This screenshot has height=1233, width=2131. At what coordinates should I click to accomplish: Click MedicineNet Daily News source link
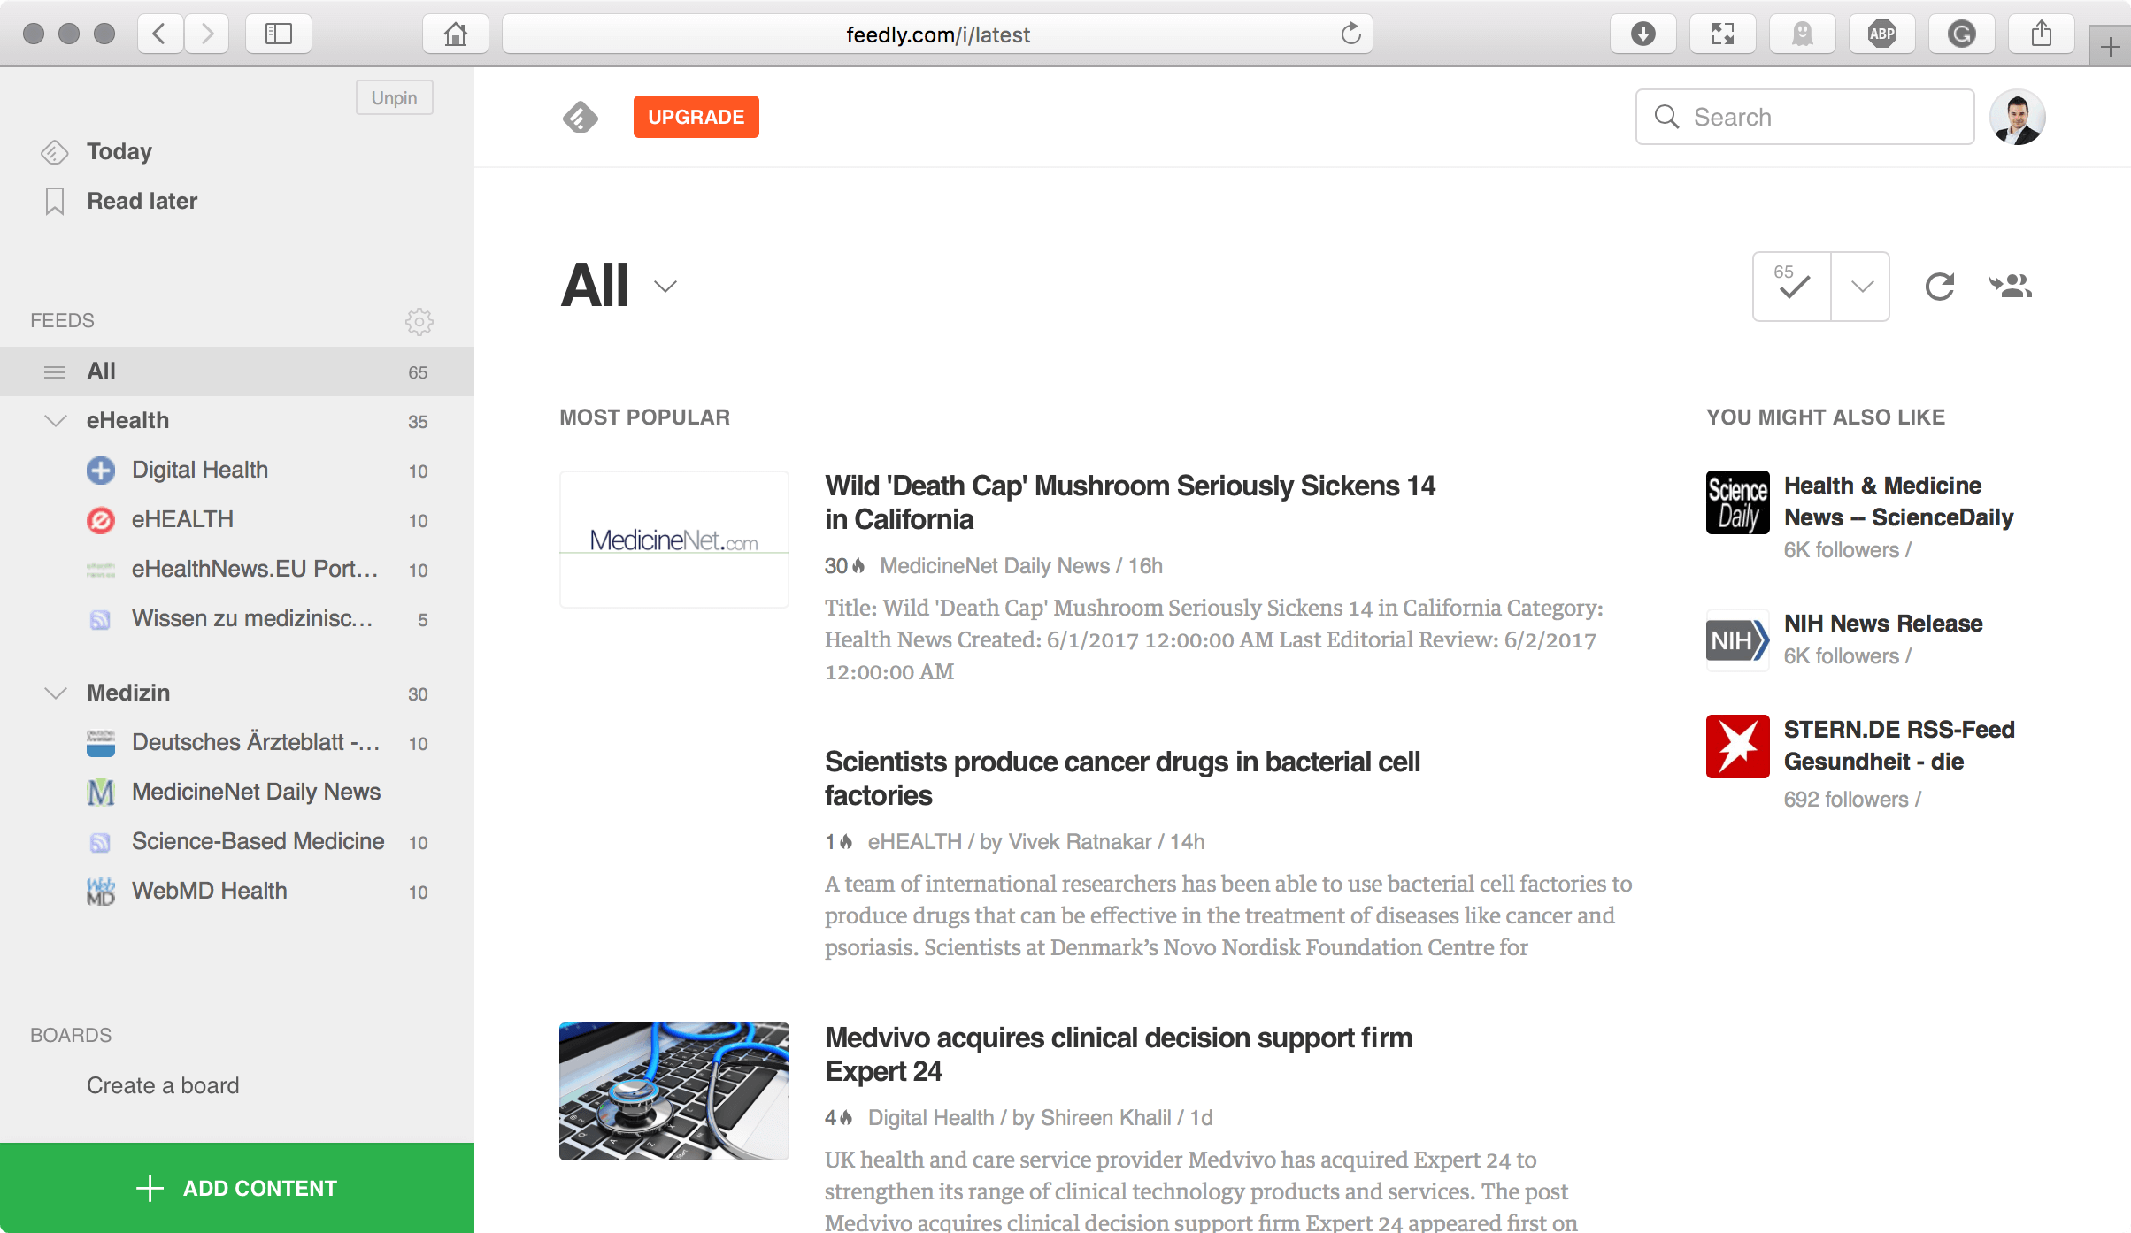coord(995,566)
